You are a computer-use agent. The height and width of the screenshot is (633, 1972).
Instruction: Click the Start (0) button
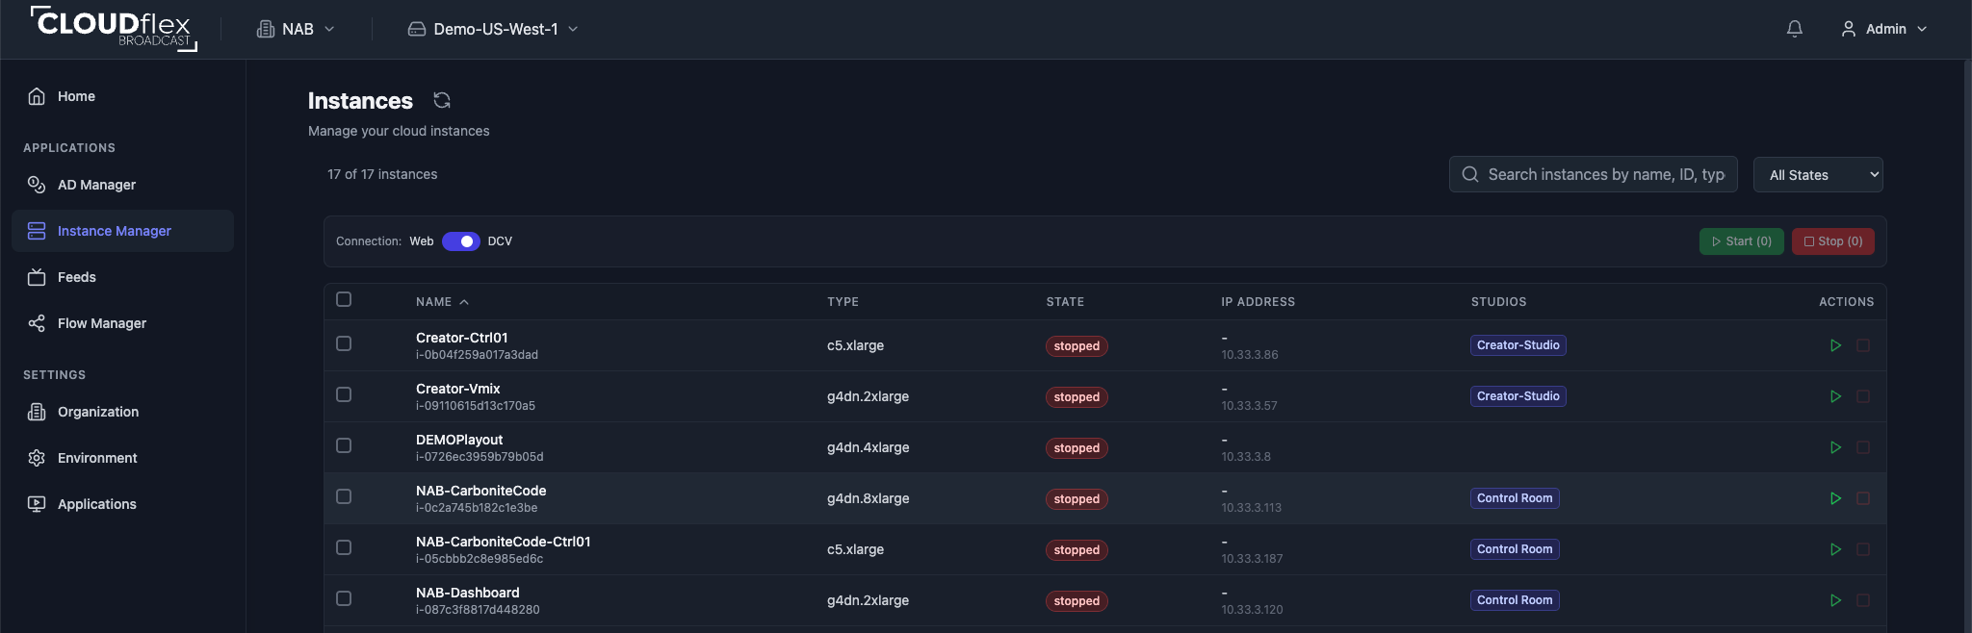tap(1742, 241)
